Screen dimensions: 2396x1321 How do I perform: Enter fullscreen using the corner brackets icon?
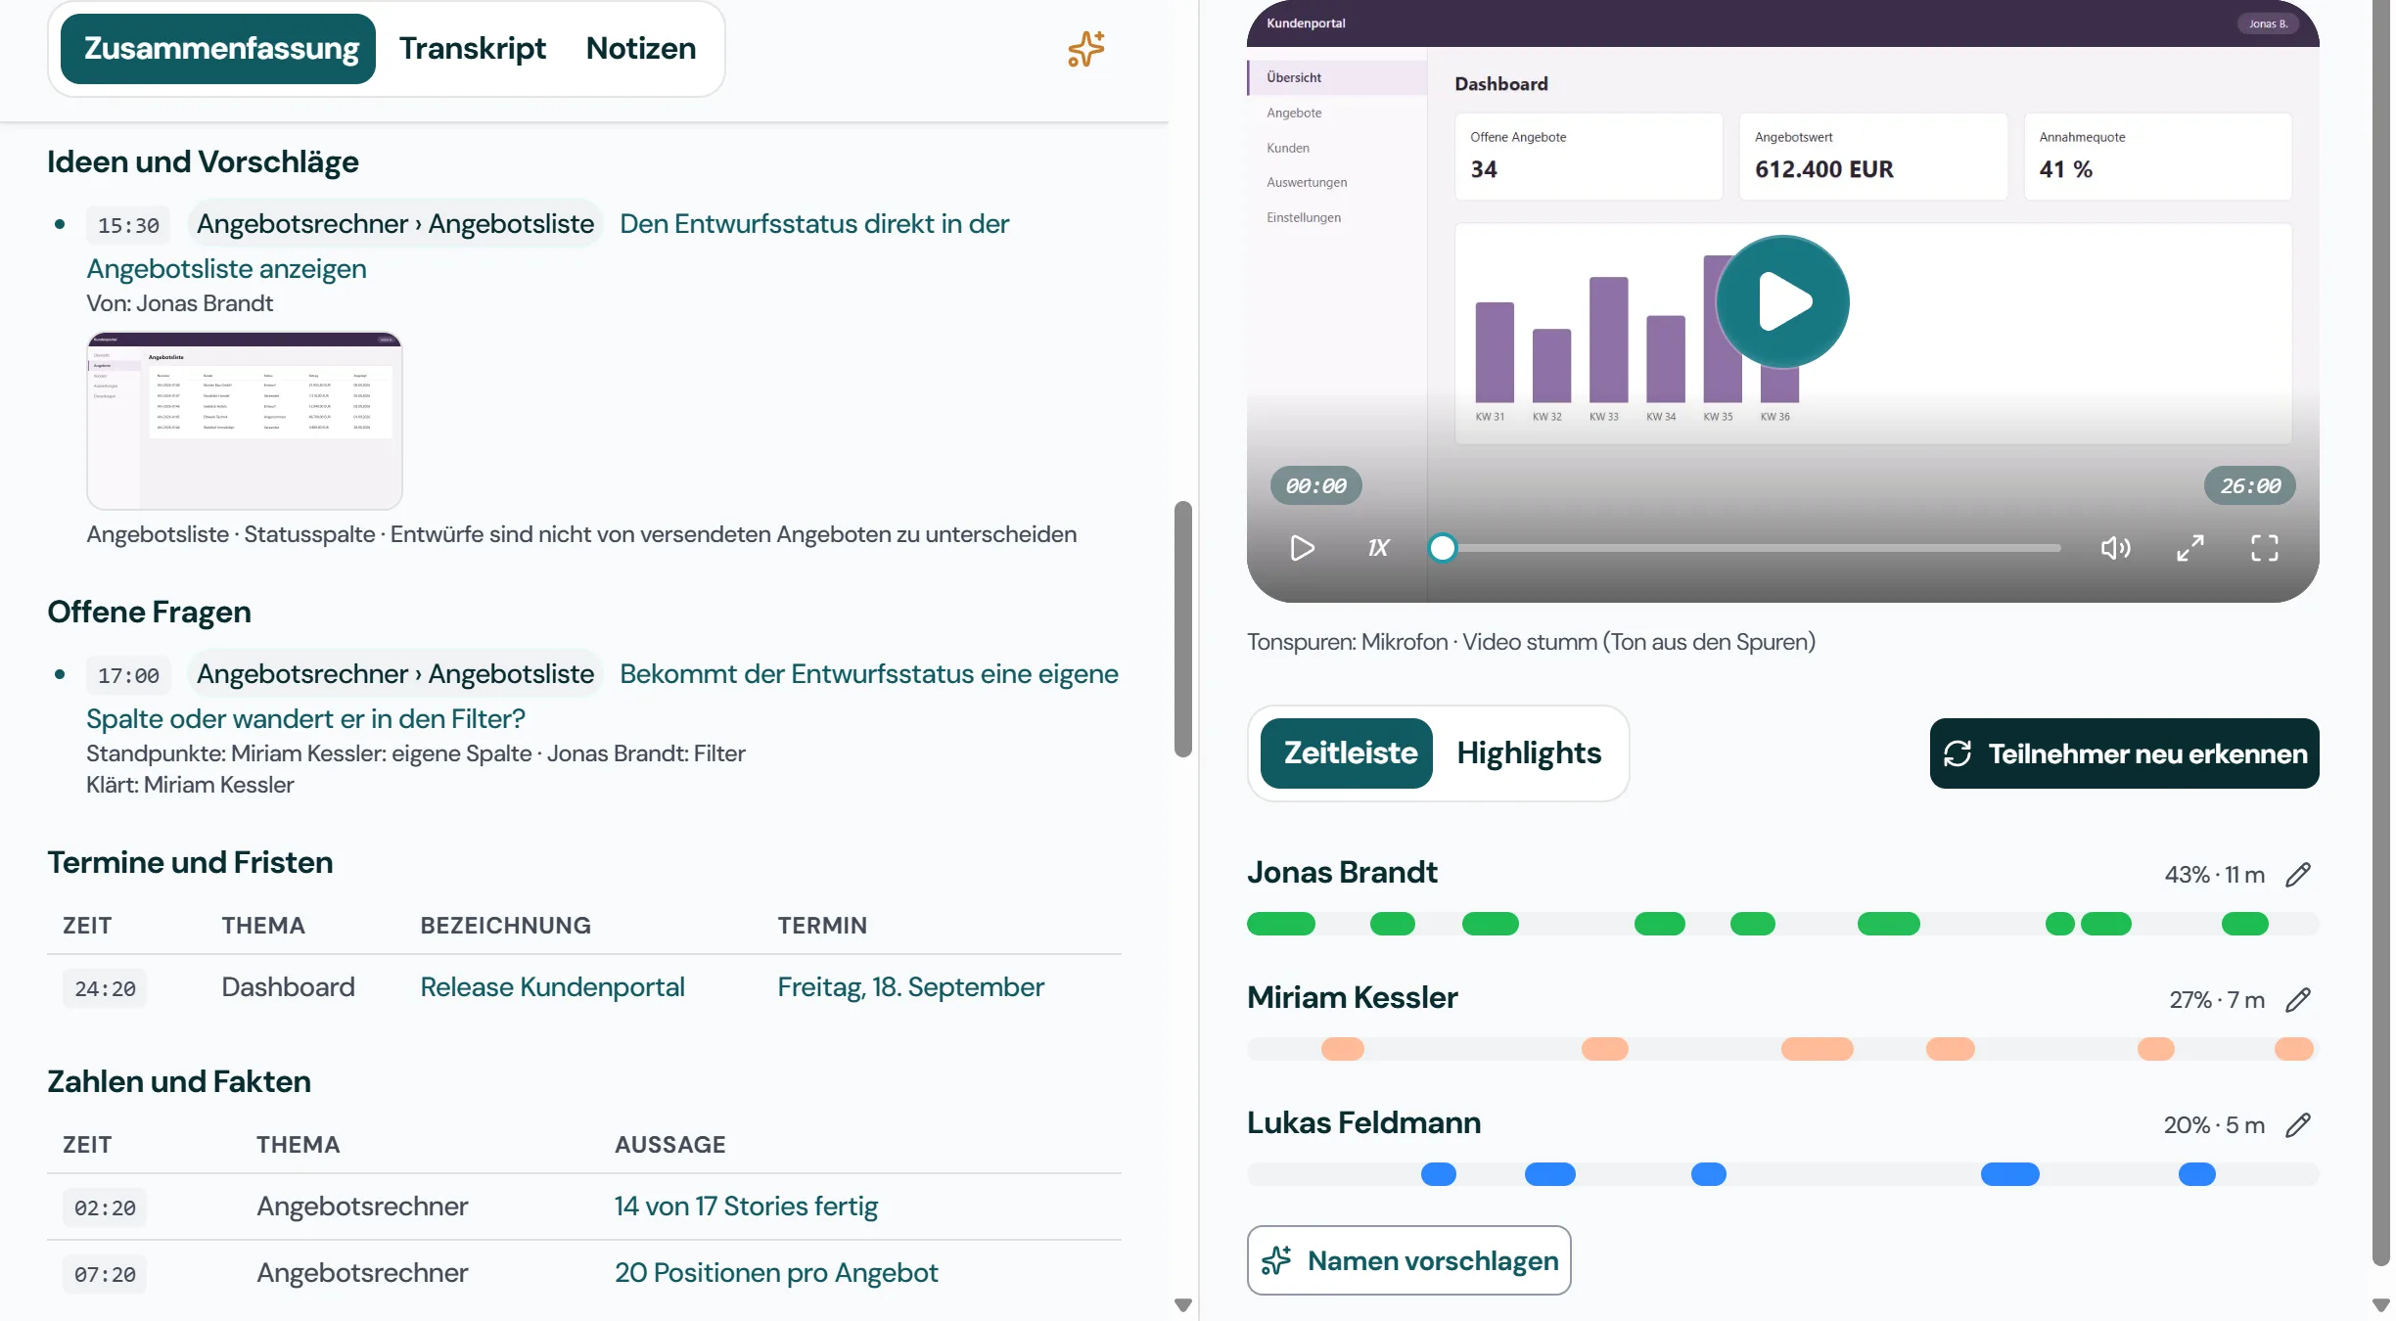tap(2265, 548)
